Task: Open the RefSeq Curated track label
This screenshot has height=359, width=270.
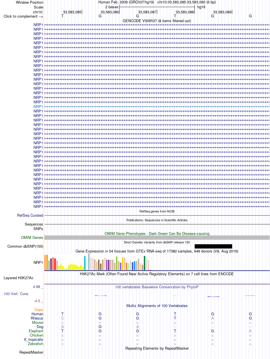Action: pos(30,215)
